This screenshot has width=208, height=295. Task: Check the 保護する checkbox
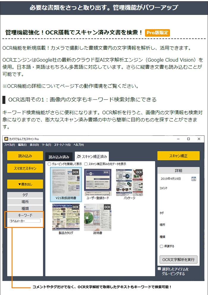click(161, 246)
